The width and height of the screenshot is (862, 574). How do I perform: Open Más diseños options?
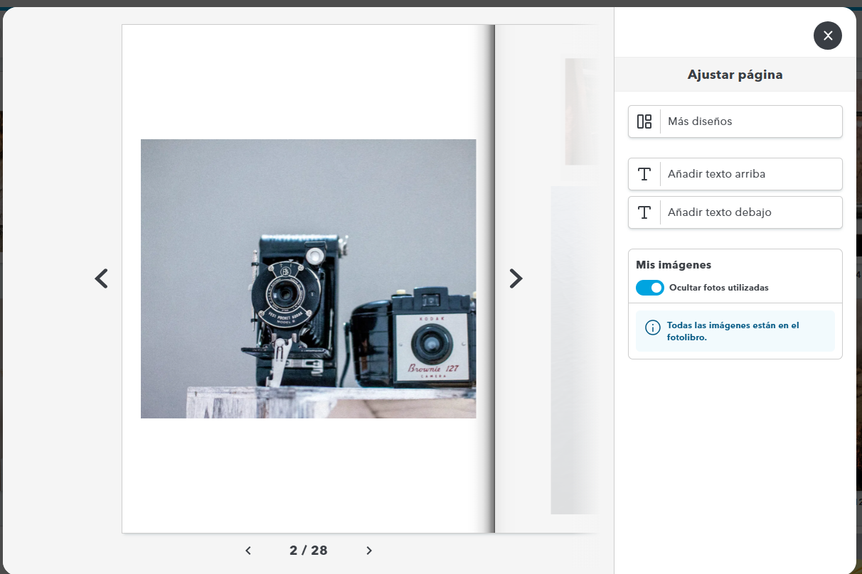click(735, 121)
